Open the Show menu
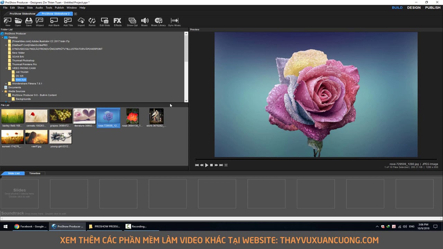This screenshot has height=249, width=443. point(21,8)
